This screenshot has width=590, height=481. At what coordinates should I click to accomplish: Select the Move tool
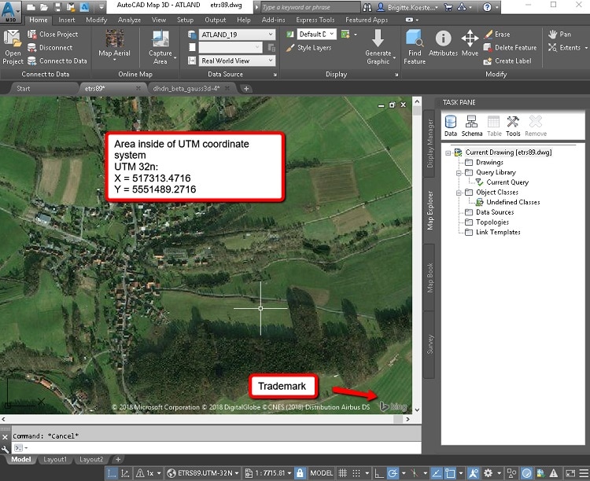click(470, 44)
